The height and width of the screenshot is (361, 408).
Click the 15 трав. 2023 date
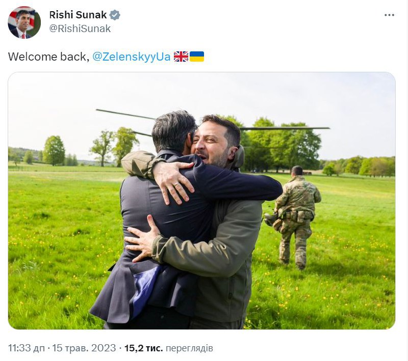tap(84, 348)
